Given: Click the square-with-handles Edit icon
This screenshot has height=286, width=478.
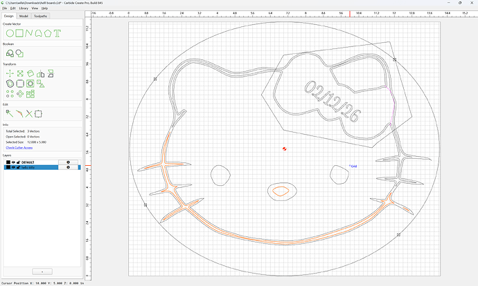Looking at the screenshot, I should pos(38,114).
